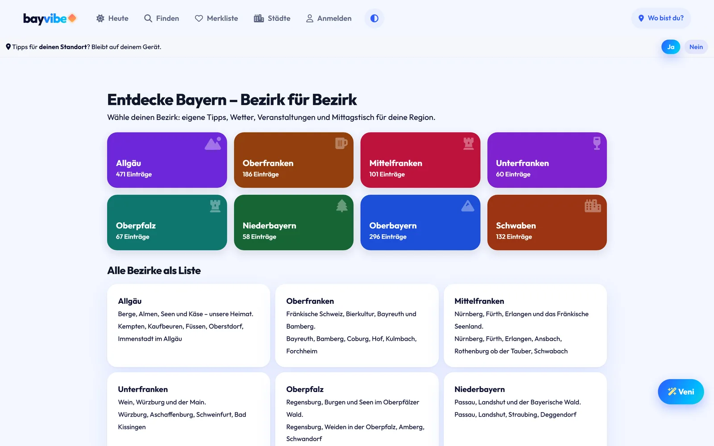Click the Wo bist du? location button
The image size is (714, 446).
tap(661, 18)
